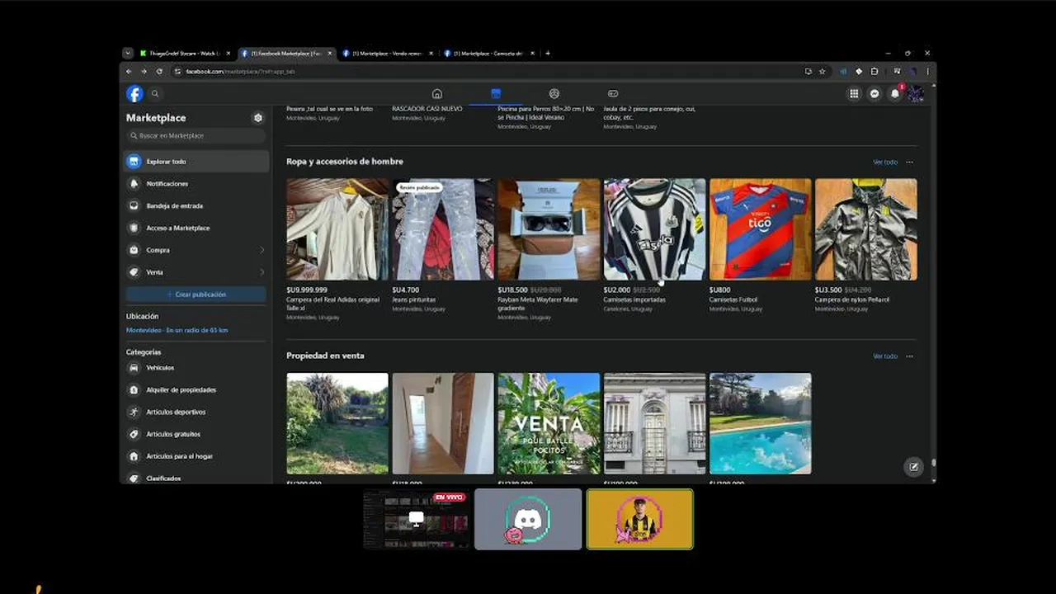The width and height of the screenshot is (1056, 594).
Task: Select the Marketplace tab in top navigation
Action: [x=496, y=94]
